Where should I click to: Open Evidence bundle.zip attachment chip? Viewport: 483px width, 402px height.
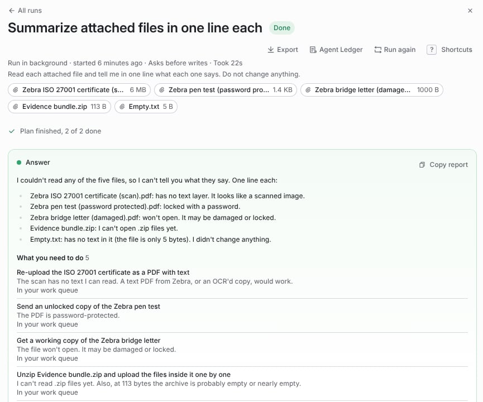(59, 107)
